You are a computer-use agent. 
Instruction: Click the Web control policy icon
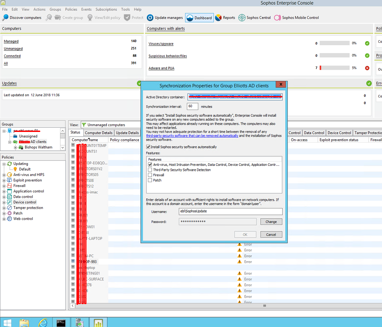point(10,219)
